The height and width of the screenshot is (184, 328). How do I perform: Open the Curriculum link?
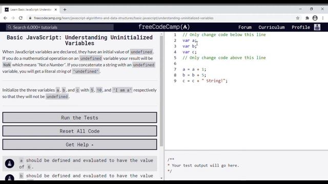(272, 27)
